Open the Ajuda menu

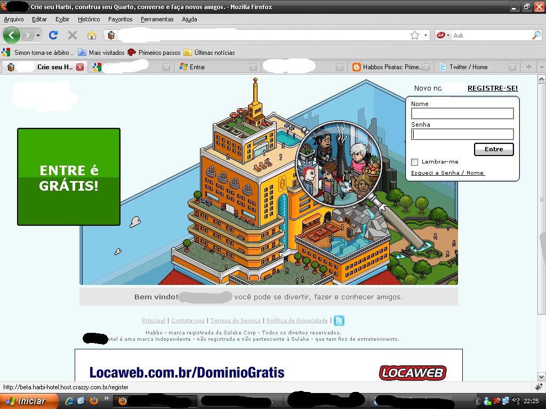189,19
